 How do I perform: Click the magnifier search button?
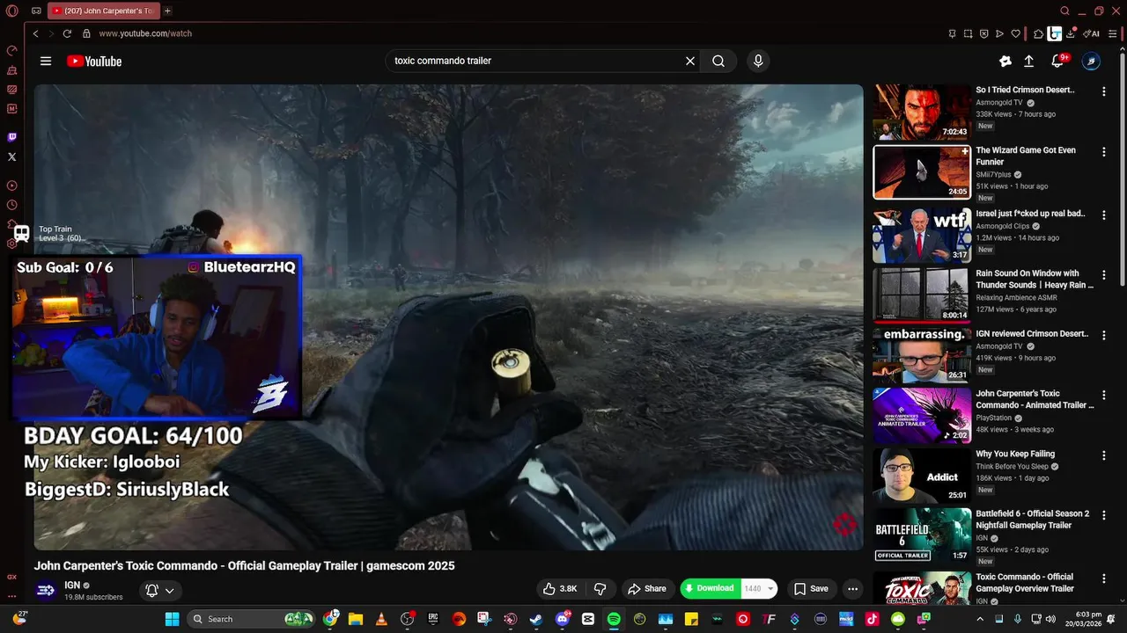[x=718, y=61]
